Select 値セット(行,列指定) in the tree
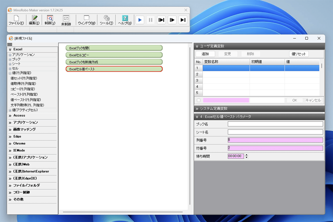This screenshot has height=222, width=333. click(x=24, y=78)
